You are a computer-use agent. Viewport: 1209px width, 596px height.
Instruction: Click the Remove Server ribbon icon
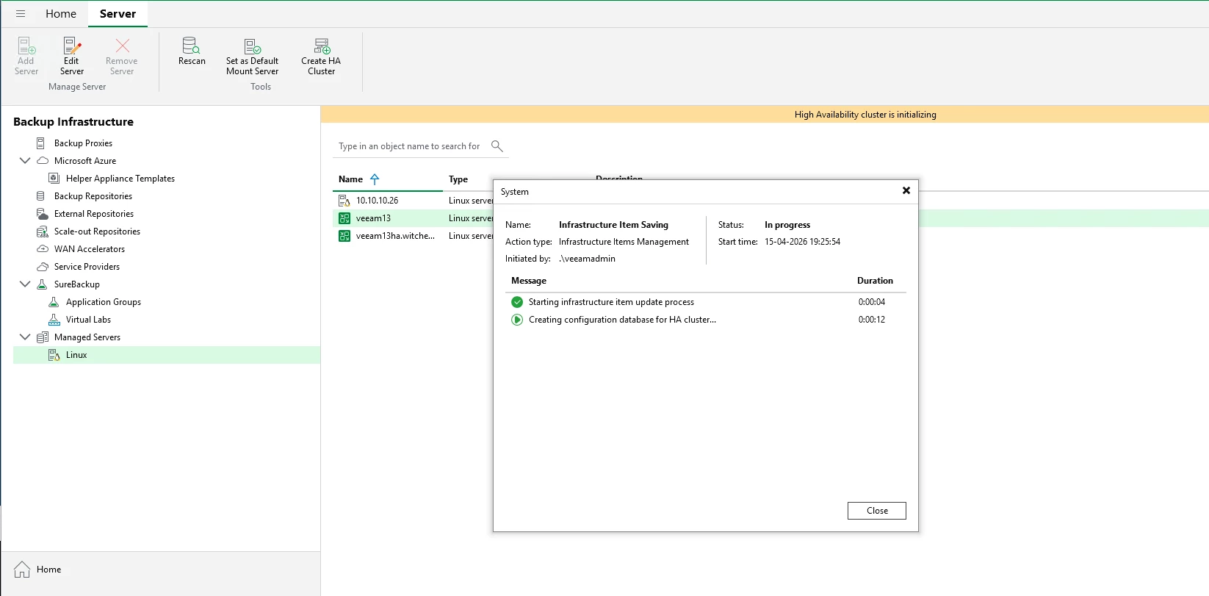coord(122,57)
